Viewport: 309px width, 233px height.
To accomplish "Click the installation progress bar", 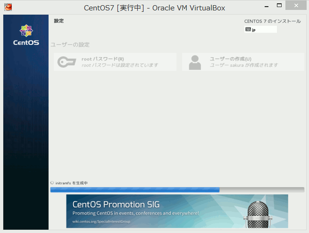I will pos(177,190).
